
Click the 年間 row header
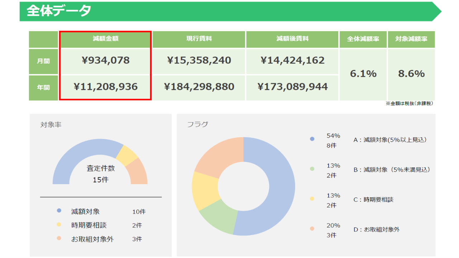pyautogui.click(x=43, y=87)
